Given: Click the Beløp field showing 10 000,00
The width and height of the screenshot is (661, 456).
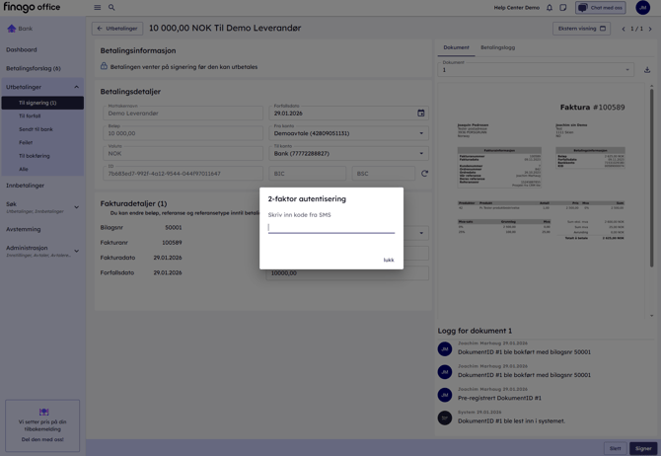Looking at the screenshot, I should [x=183, y=133].
